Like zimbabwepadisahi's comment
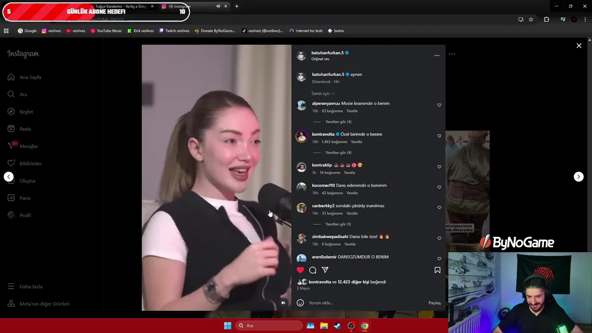592x333 pixels. pyautogui.click(x=439, y=239)
